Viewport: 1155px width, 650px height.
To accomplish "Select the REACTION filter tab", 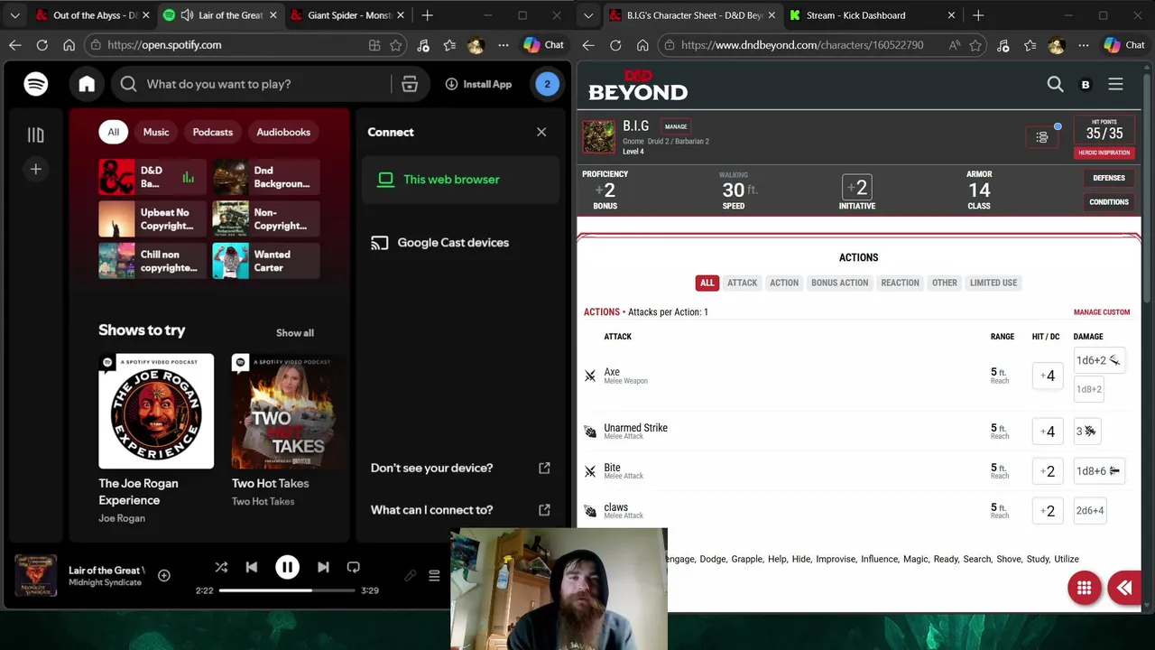I will pos(900,283).
